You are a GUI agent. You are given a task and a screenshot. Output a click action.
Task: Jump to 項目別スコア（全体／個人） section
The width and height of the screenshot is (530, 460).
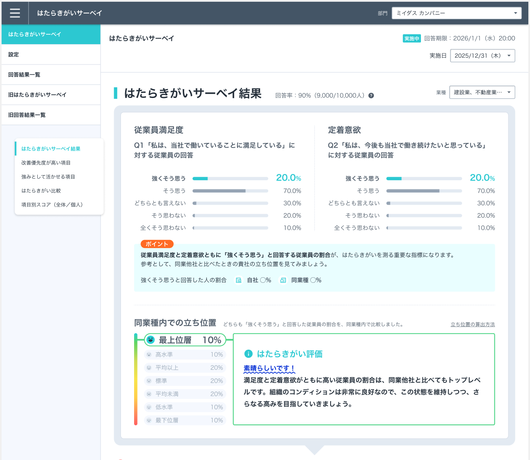pyautogui.click(x=52, y=204)
